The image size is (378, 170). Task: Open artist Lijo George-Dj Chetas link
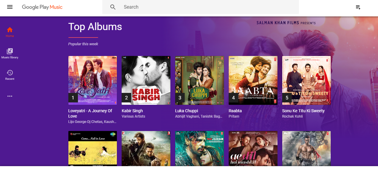pyautogui.click(x=92, y=122)
